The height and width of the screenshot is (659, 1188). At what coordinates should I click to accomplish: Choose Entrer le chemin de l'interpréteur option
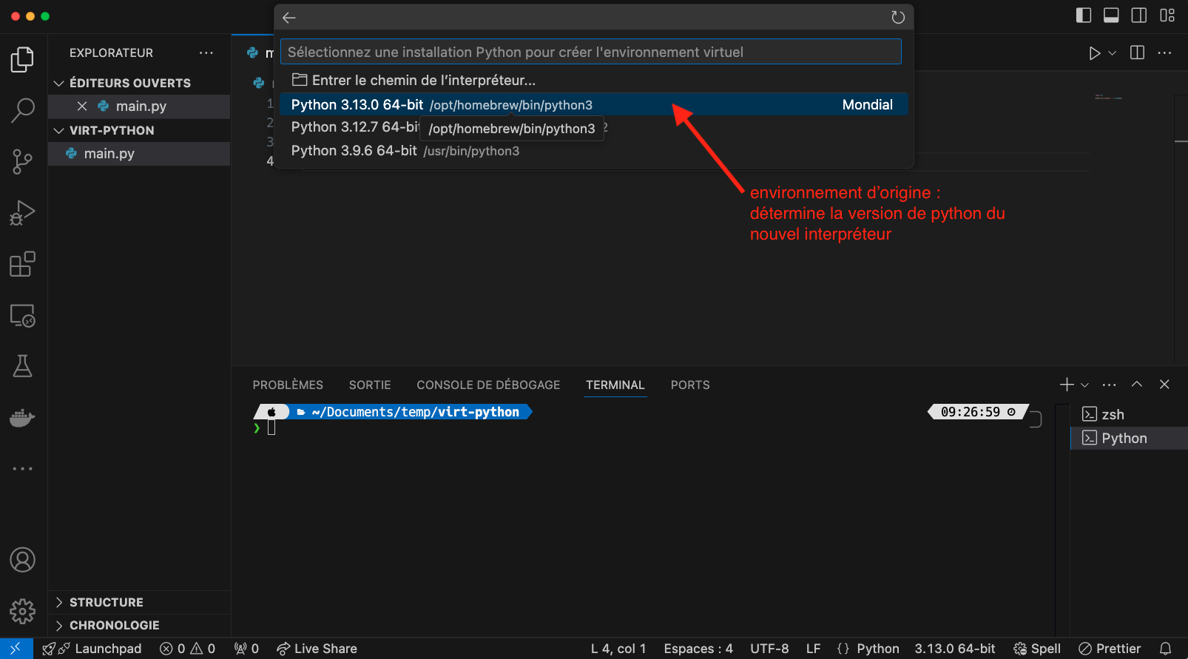(423, 80)
